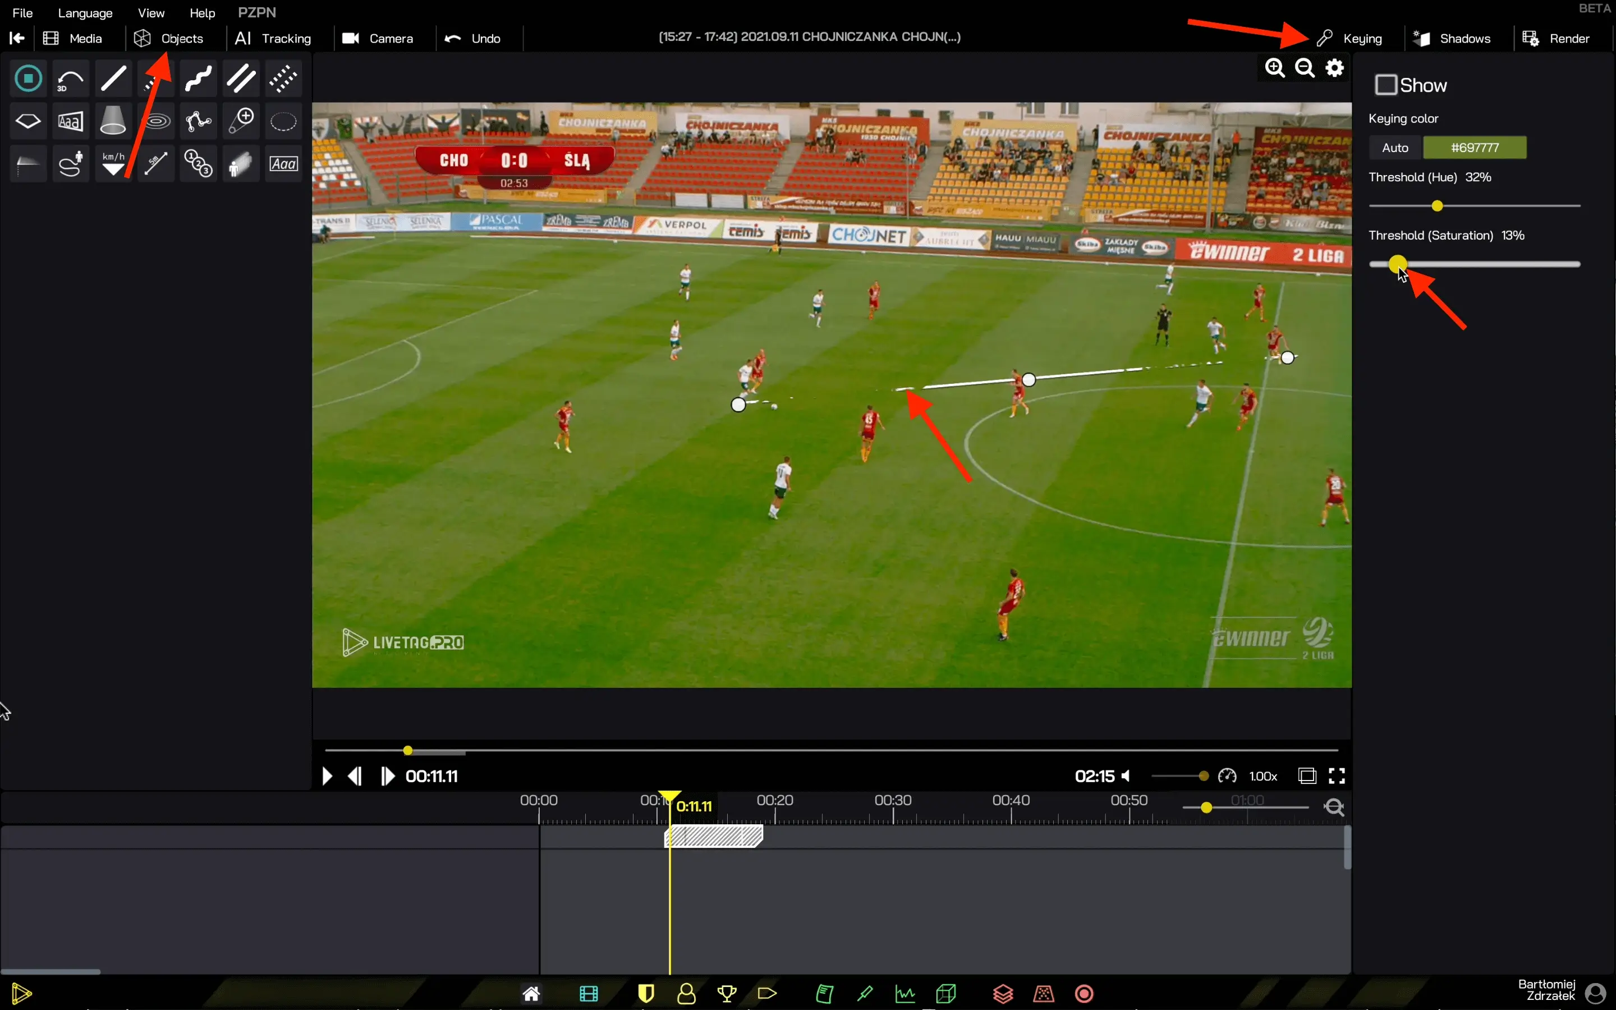Open the Tracking panel
Viewport: 1616px width, 1010px height.
coord(273,39)
